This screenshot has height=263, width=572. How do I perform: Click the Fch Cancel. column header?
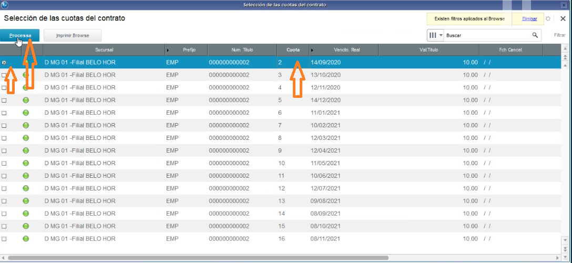tap(510, 50)
